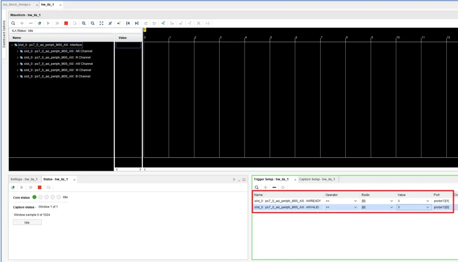Click the next marker icon
The height and width of the screenshot is (262, 458).
click(x=181, y=23)
